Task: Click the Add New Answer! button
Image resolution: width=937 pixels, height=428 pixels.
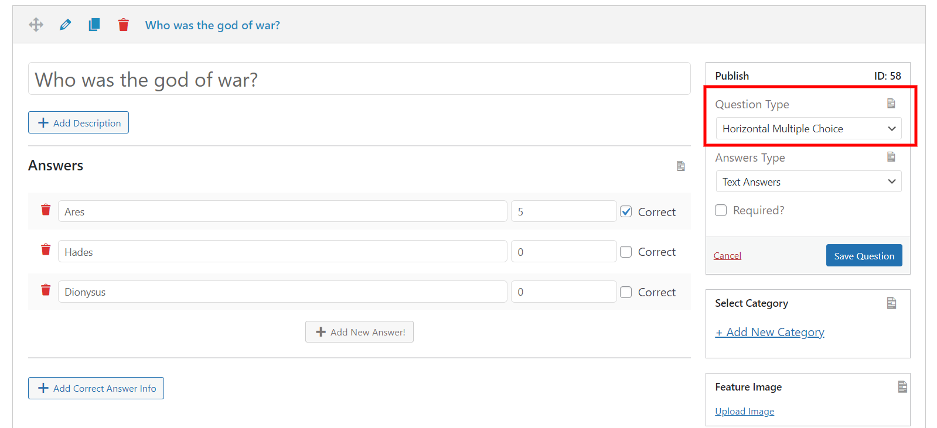Action: [x=359, y=331]
